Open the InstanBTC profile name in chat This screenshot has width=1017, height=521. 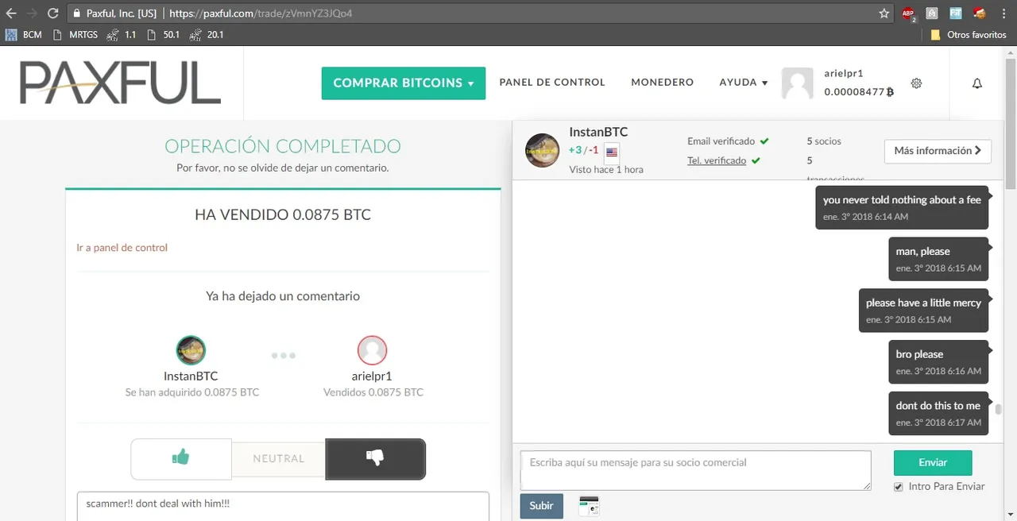pos(598,133)
